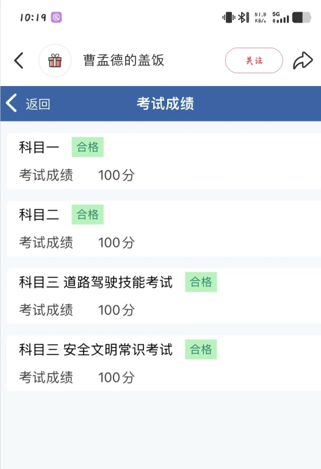Image resolution: width=321 pixels, height=469 pixels.
Task: Open the gift box avatar
Action: (x=55, y=60)
